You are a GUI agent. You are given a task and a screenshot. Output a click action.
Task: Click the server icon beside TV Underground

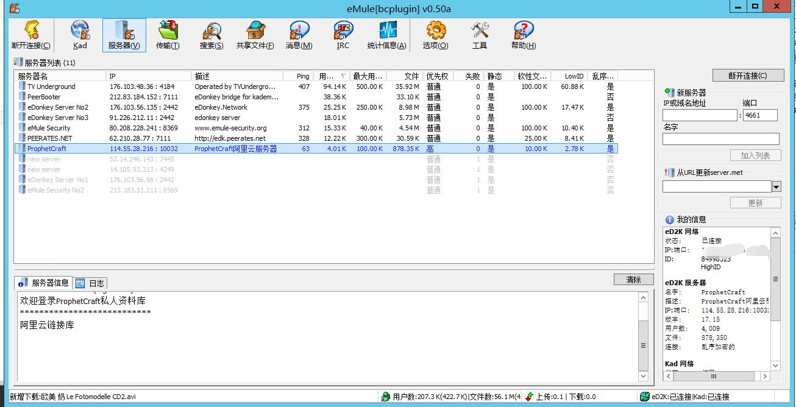pyautogui.click(x=22, y=87)
